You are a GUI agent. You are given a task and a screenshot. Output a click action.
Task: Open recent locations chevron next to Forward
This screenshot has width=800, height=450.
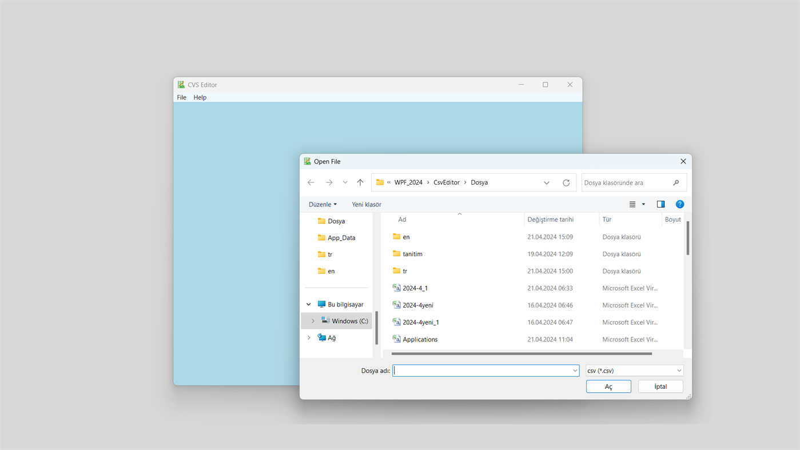click(x=345, y=182)
